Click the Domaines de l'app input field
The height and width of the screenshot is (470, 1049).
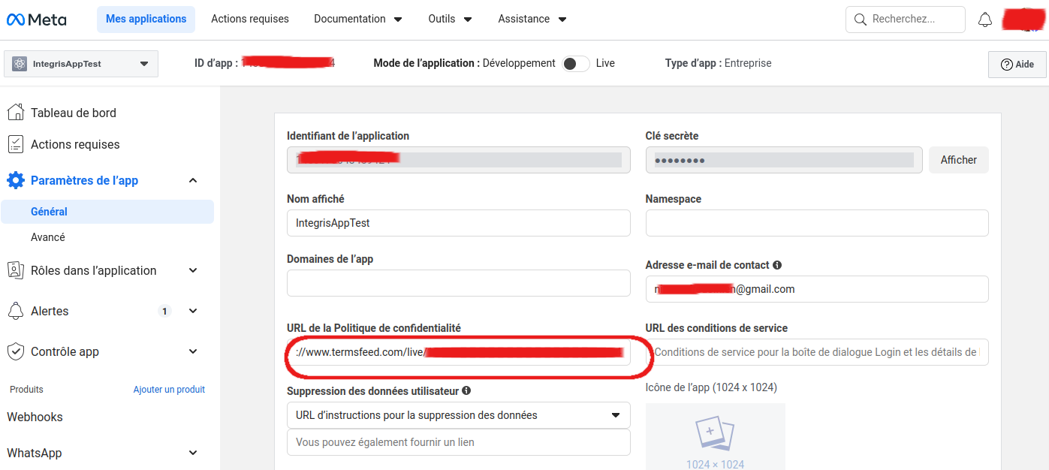(x=459, y=283)
